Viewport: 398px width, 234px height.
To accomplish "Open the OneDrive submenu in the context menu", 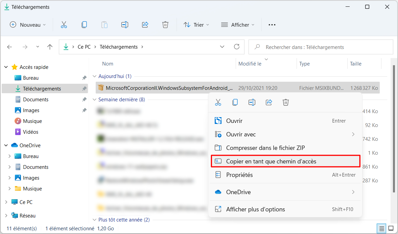I will tap(285, 192).
